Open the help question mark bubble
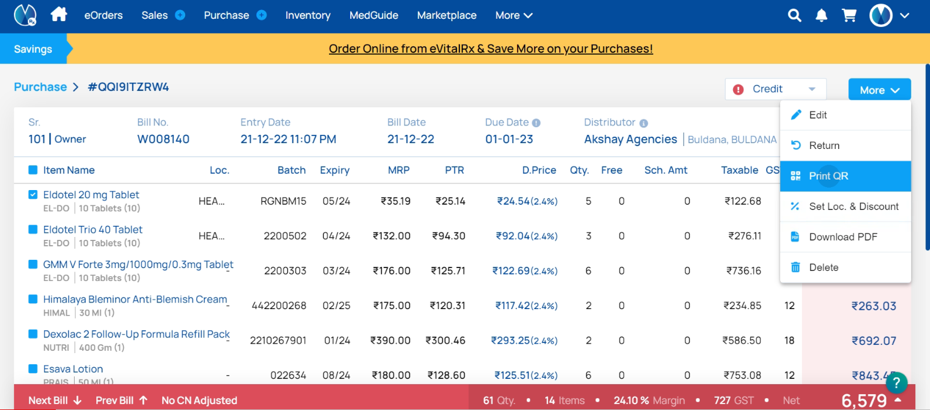The width and height of the screenshot is (930, 410). (x=896, y=384)
